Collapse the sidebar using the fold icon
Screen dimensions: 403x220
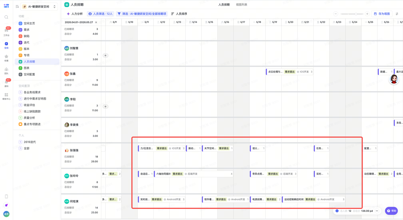pos(17,7)
